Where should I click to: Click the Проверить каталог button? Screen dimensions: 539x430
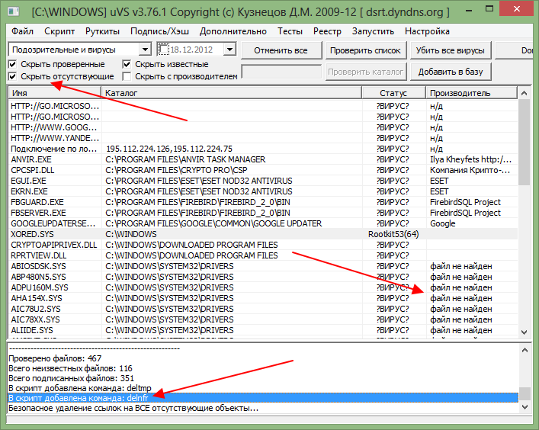[365, 72]
